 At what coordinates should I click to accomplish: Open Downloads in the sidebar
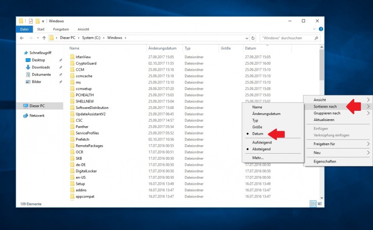tap(41, 67)
